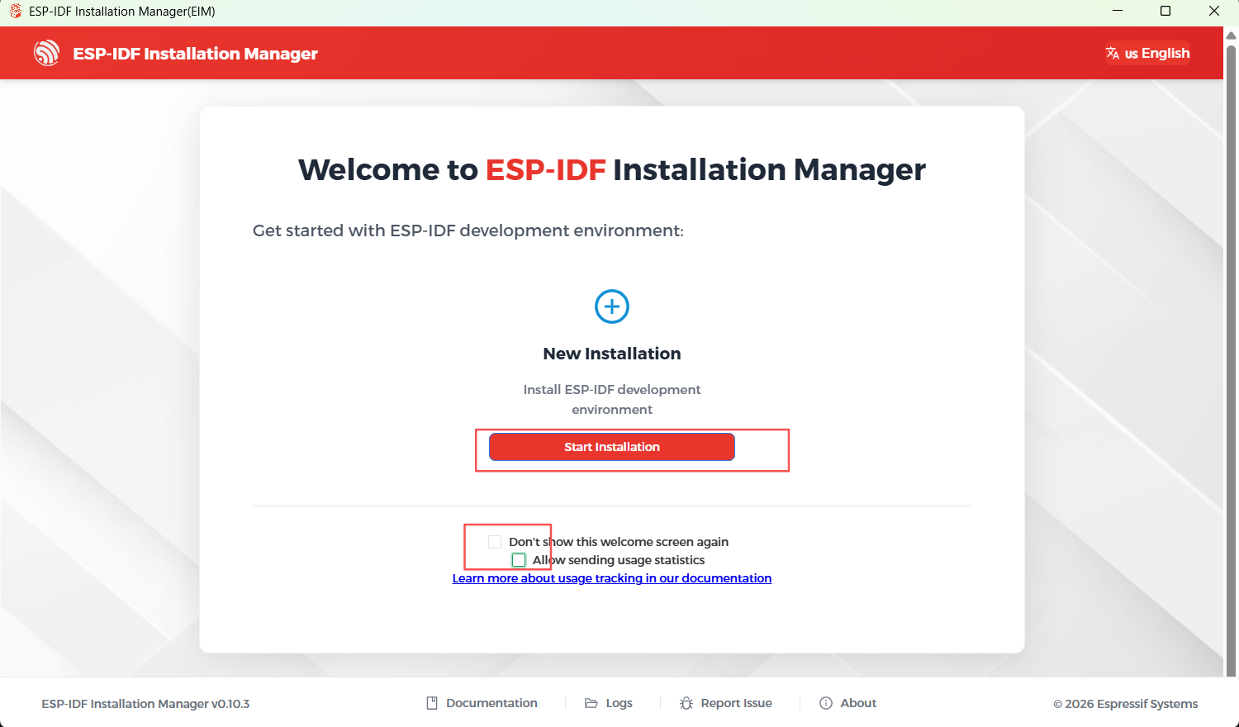
Task: Click the red header title "ESP-IDF Installation Manager"
Action: 196,54
